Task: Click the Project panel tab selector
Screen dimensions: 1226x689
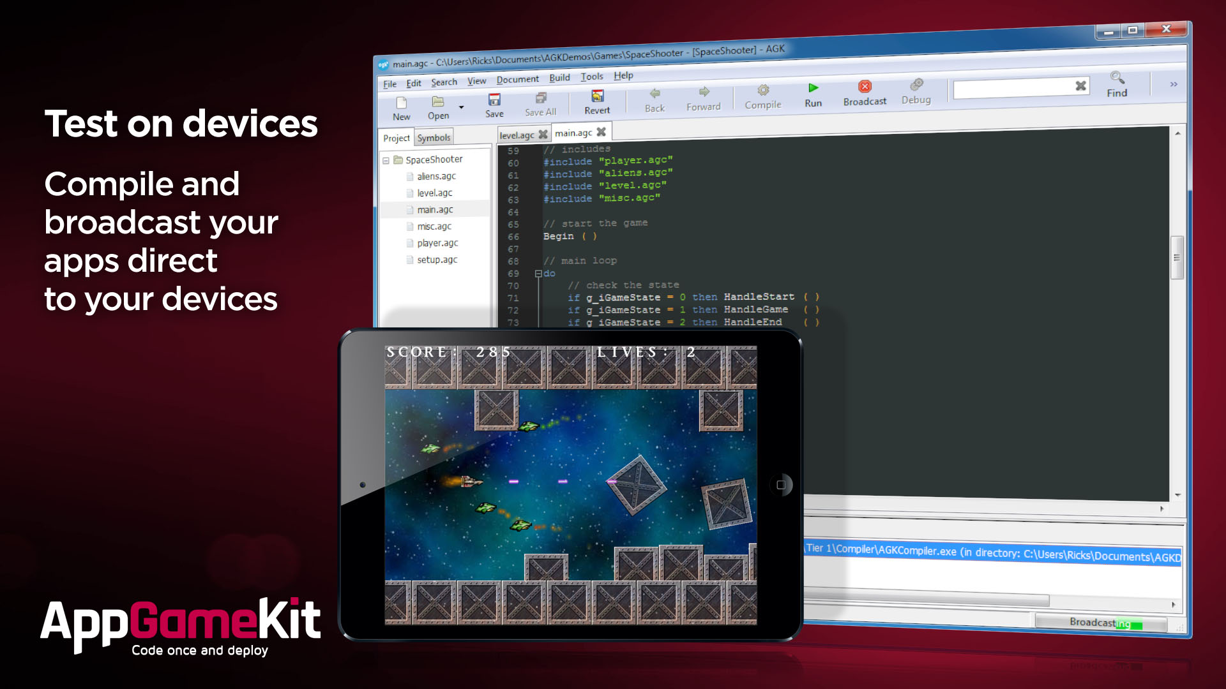Action: pyautogui.click(x=395, y=137)
